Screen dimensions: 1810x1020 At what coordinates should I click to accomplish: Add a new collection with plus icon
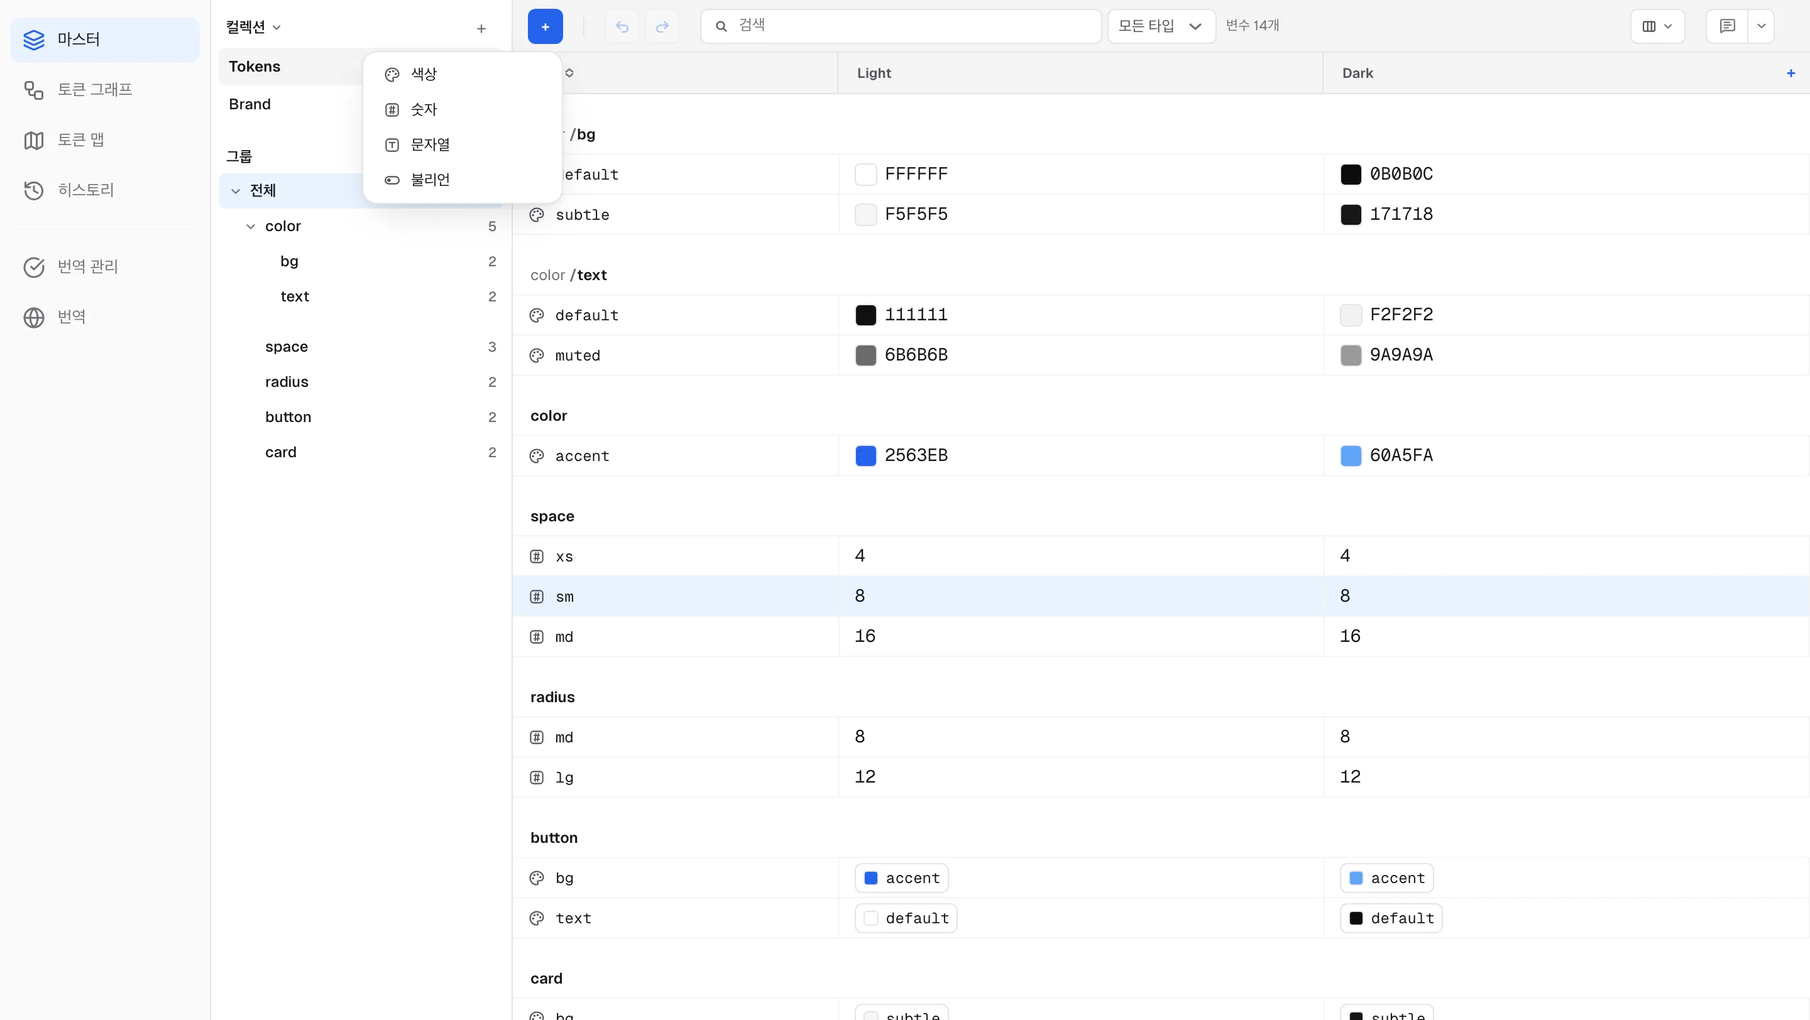point(481,29)
